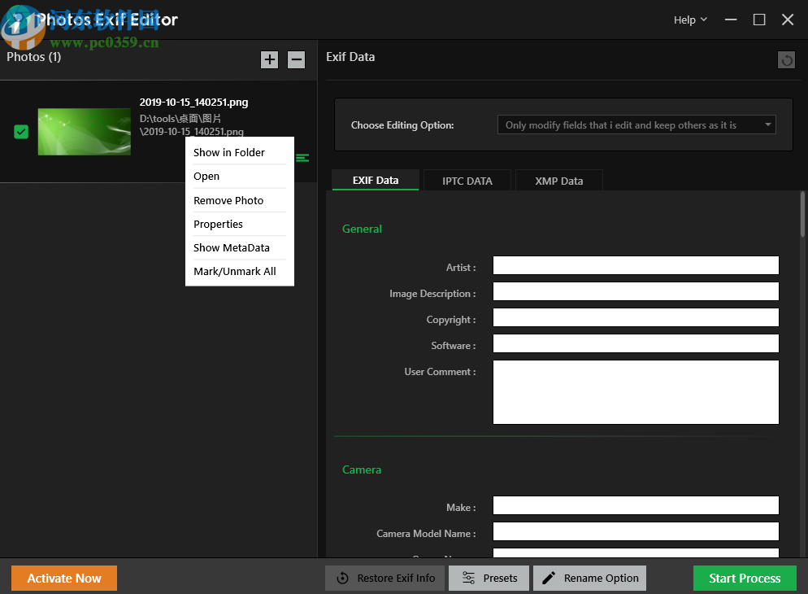
Task: Open the XMP Data tab
Action: [558, 180]
